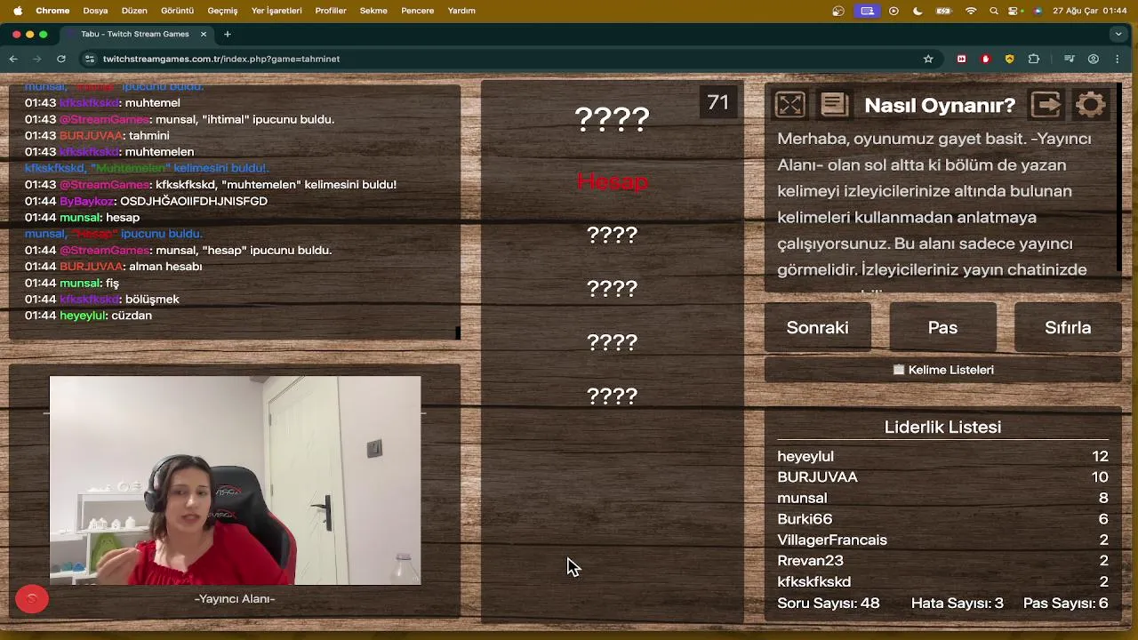Open the Kelime Listeleri button
Viewport: 1138px width, 640px height.
[943, 370]
